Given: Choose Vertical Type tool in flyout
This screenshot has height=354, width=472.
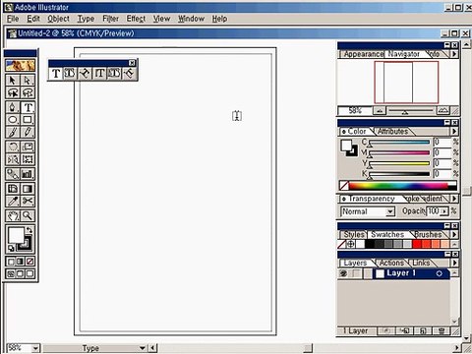Looking at the screenshot, I should tap(99, 74).
